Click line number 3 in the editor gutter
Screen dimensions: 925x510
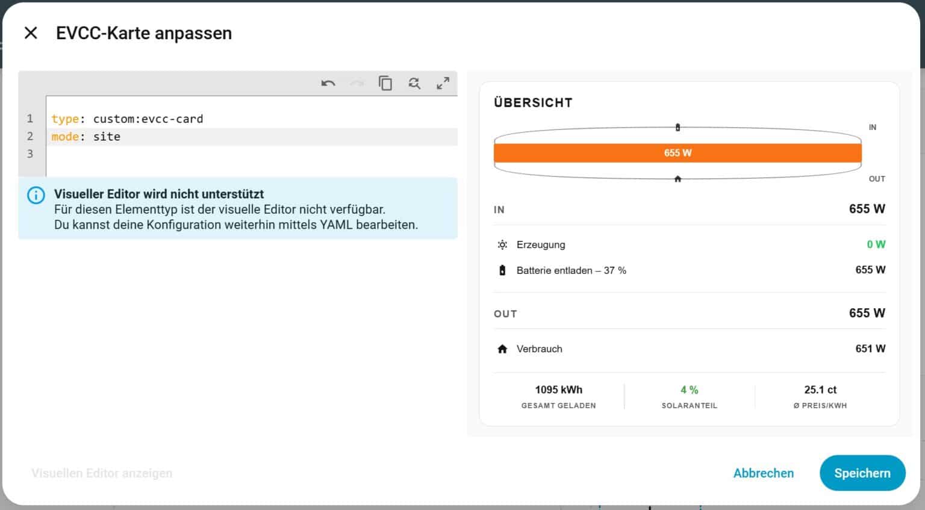(x=30, y=154)
